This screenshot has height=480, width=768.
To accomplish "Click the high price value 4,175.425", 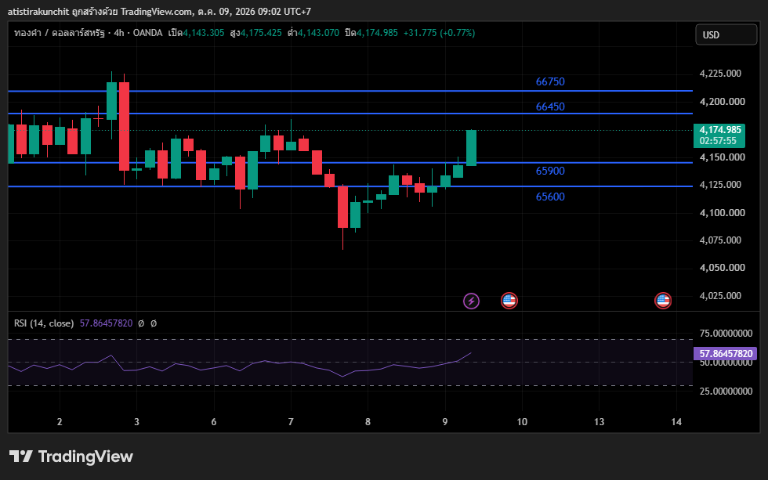I will pos(261,33).
